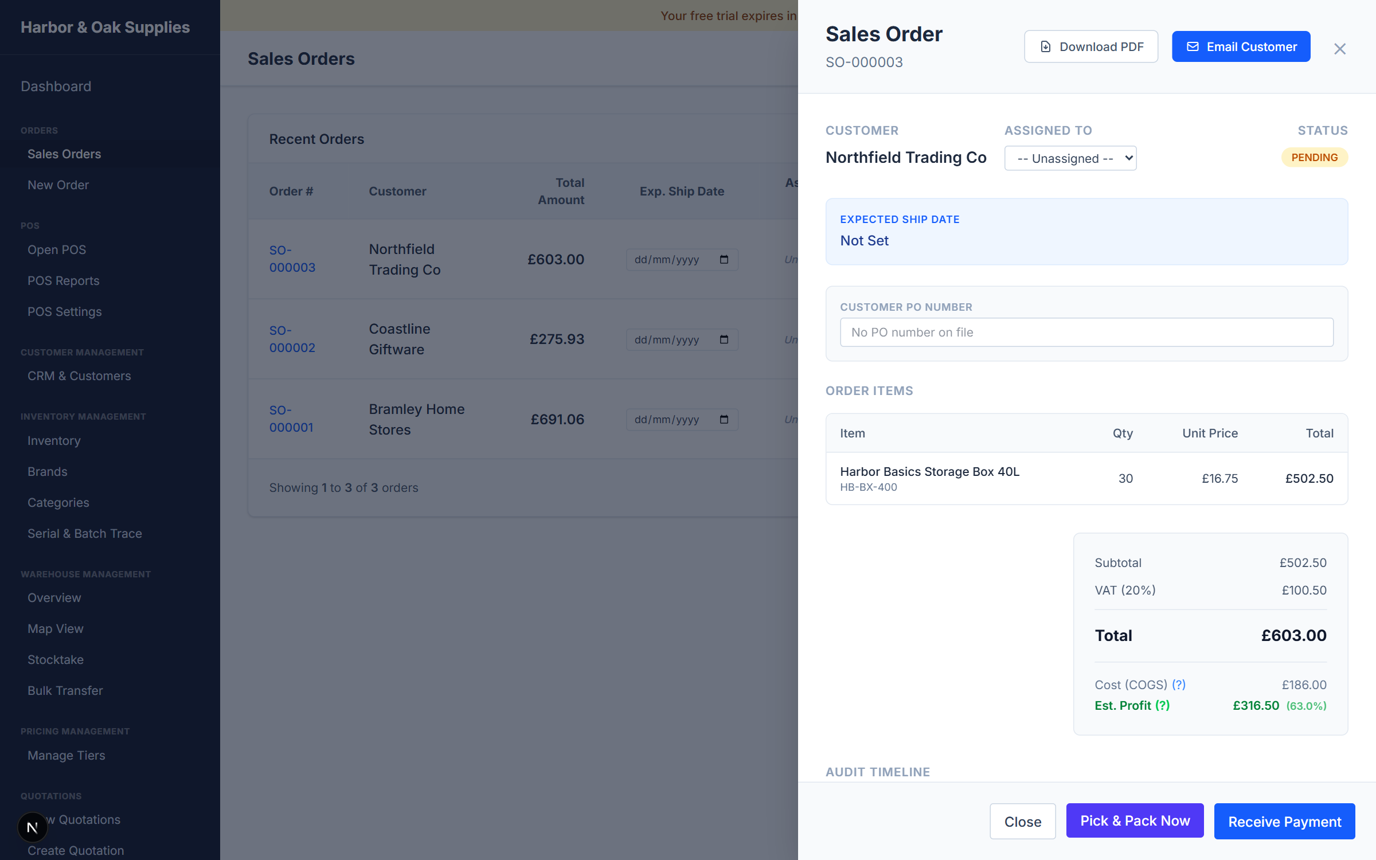Open Stocktake page
The width and height of the screenshot is (1376, 860).
[56, 659]
